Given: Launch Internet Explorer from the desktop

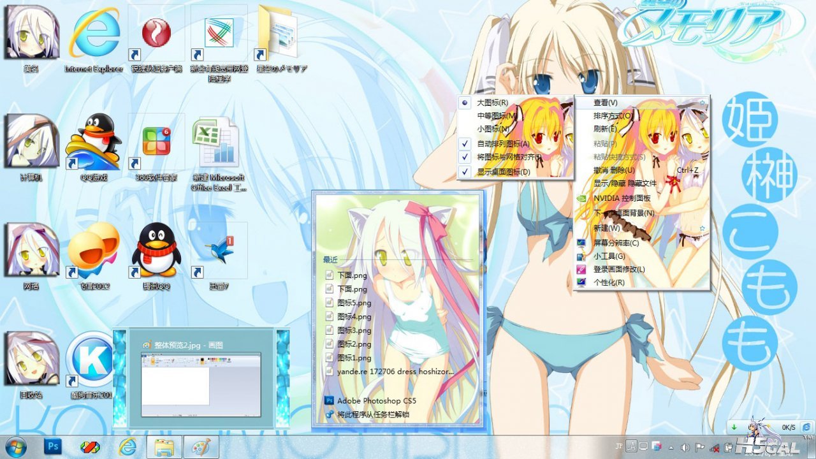Looking at the screenshot, I should point(94,38).
